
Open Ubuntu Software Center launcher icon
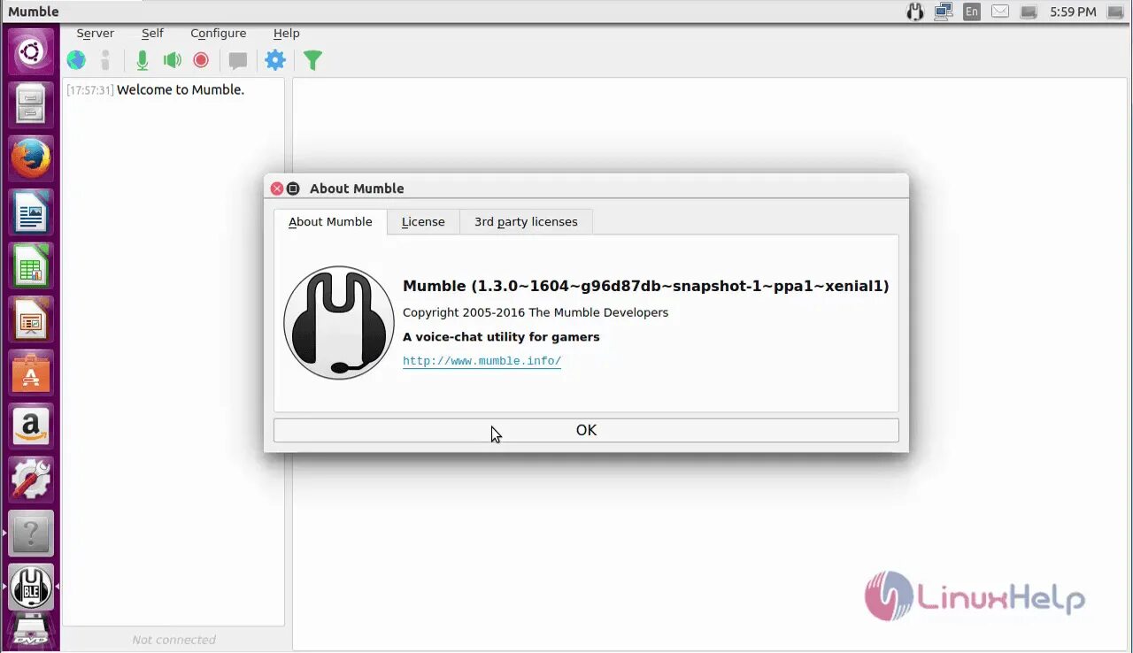pos(31,373)
